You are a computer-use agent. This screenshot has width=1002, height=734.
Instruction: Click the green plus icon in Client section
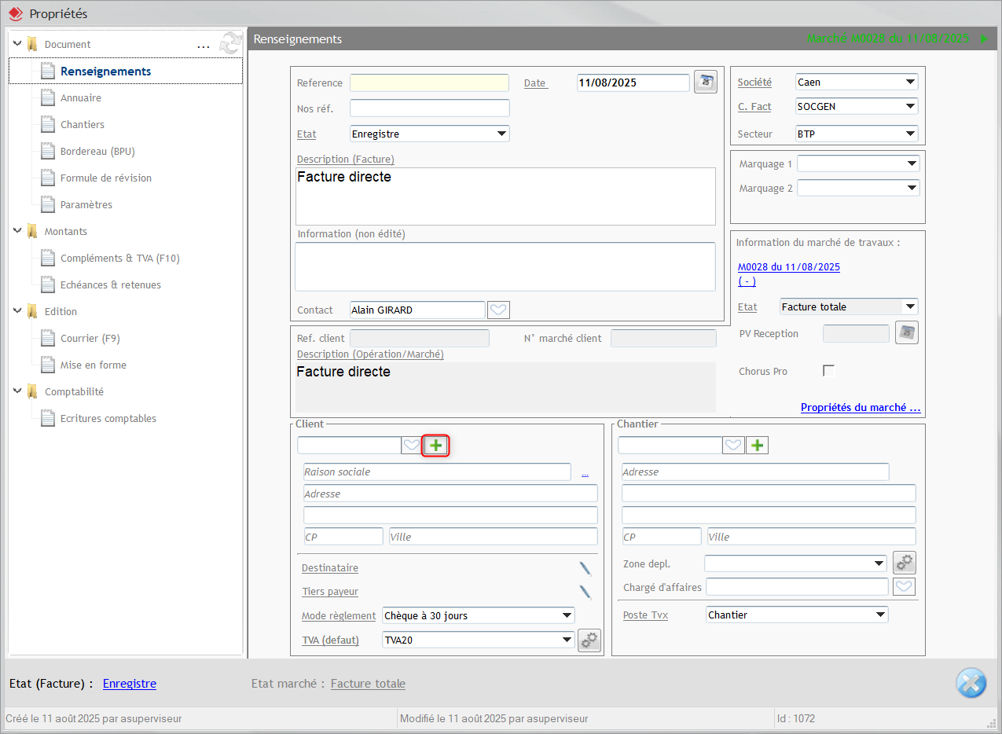pyautogui.click(x=436, y=446)
